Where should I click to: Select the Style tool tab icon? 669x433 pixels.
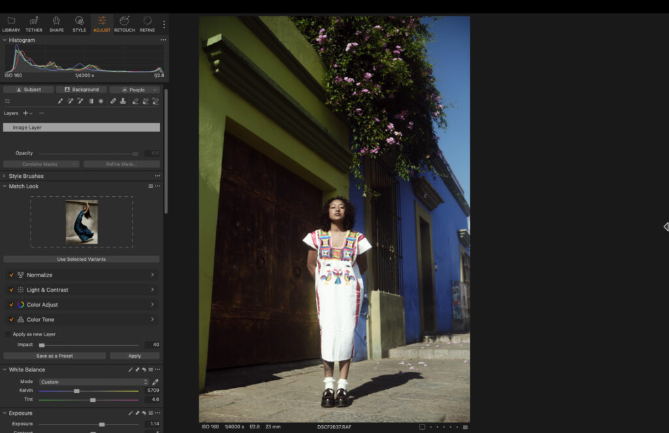79,24
